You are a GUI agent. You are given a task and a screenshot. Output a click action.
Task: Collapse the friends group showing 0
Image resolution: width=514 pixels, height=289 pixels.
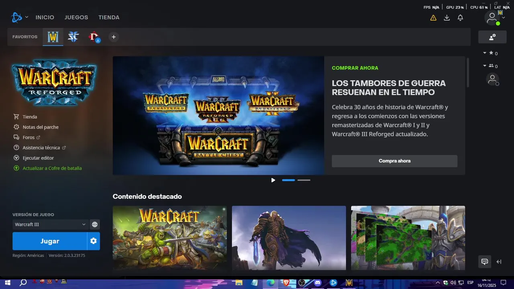pos(485,65)
